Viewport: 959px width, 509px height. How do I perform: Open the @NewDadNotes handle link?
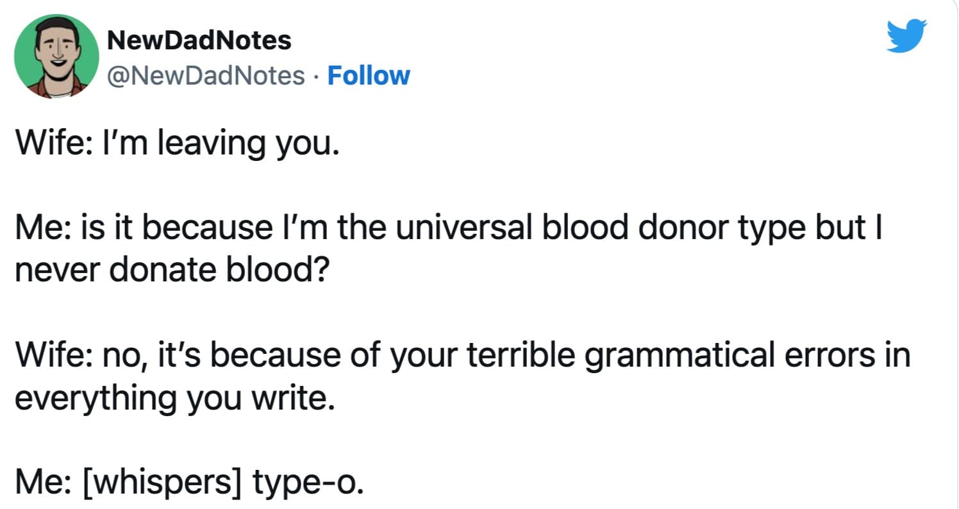(206, 76)
